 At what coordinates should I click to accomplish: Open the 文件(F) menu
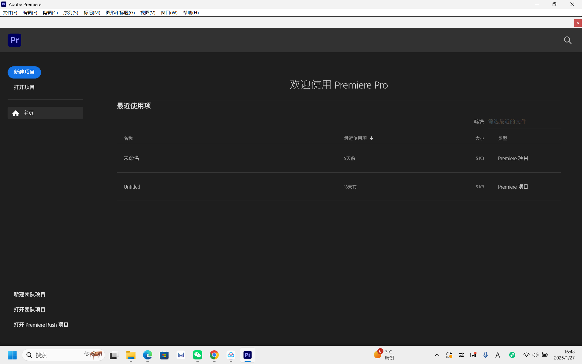[x=10, y=12]
